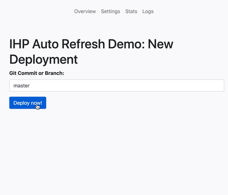This screenshot has width=228, height=195.
Task: View the Logs page
Action: [148, 11]
